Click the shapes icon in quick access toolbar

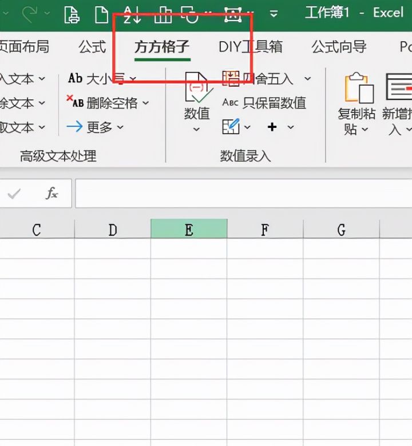[x=190, y=15]
